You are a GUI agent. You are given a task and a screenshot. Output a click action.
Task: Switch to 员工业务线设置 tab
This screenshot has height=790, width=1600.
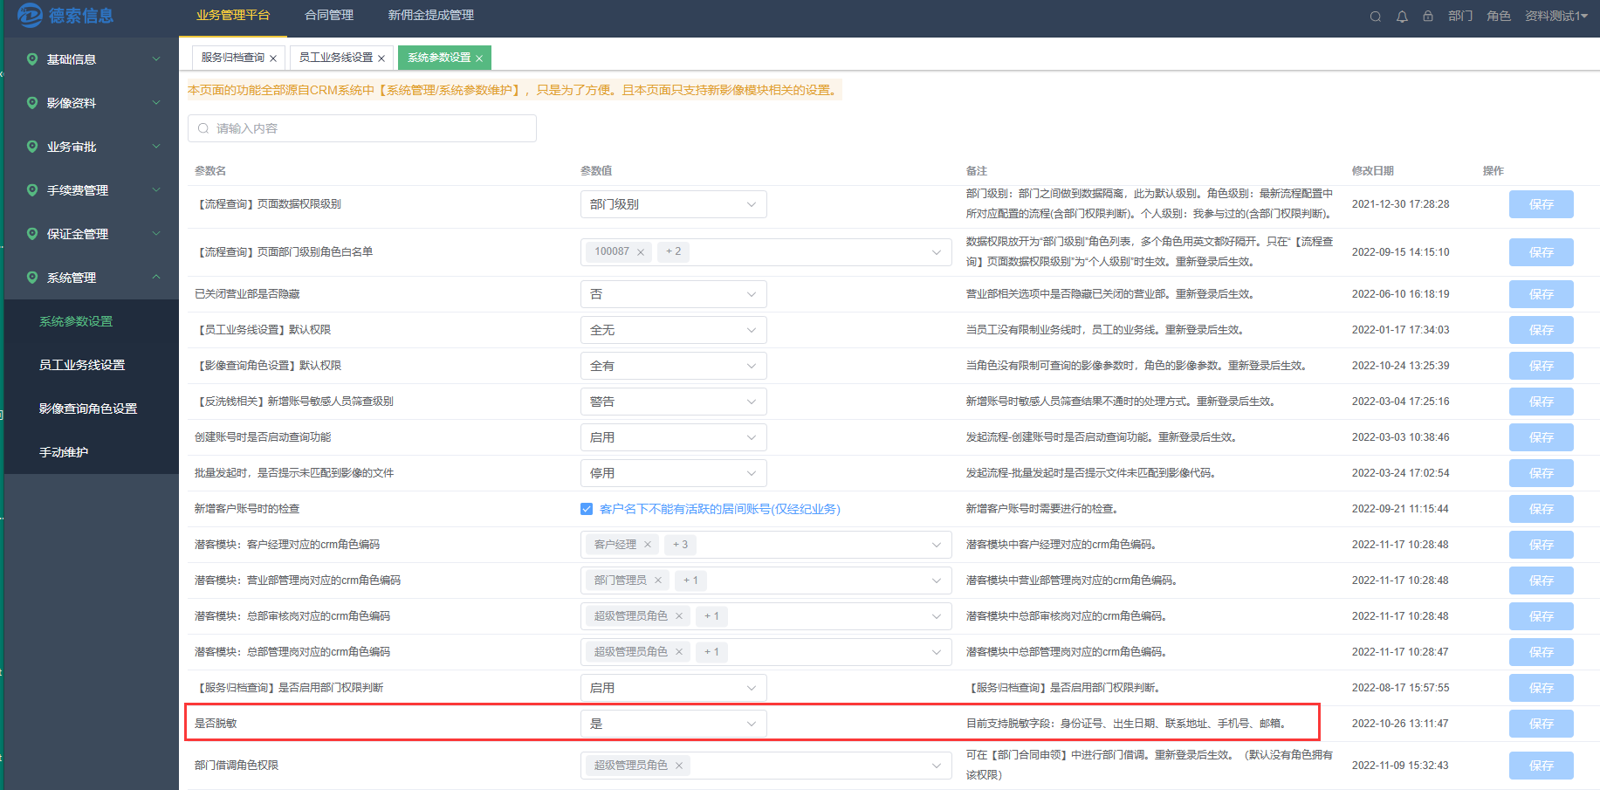pos(336,58)
